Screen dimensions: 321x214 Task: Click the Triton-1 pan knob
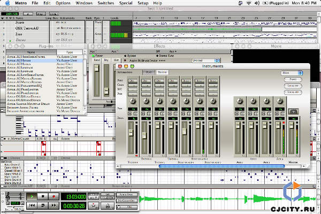pos(133,101)
